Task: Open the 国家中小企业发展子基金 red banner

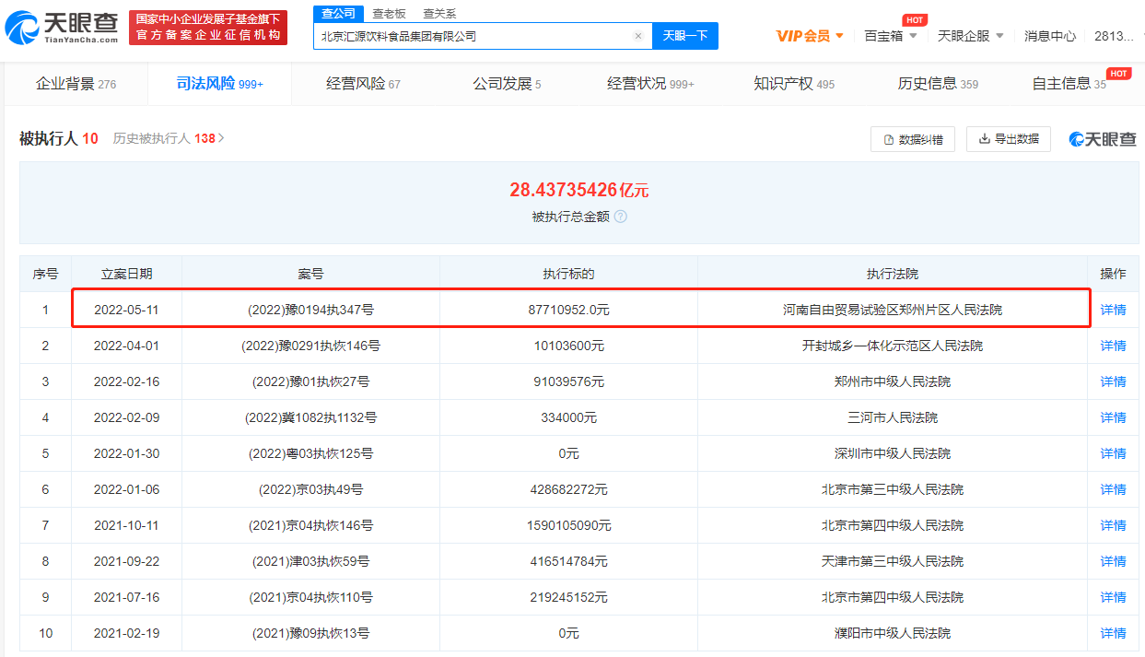Action: click(208, 28)
